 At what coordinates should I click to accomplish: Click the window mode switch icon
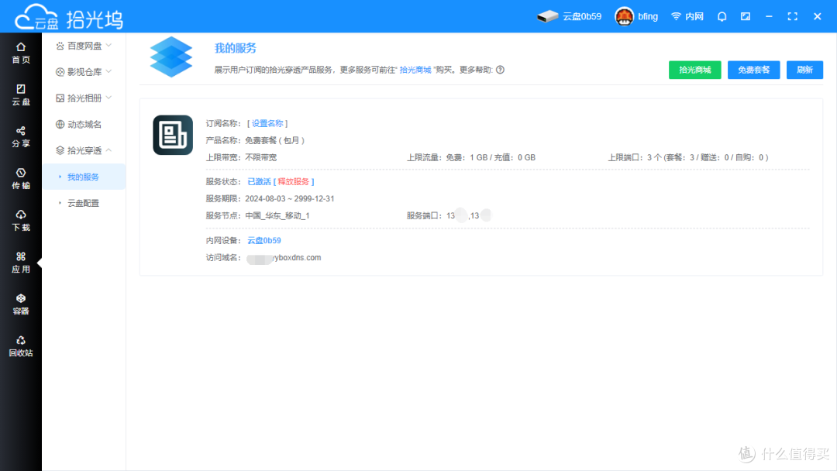(x=746, y=16)
